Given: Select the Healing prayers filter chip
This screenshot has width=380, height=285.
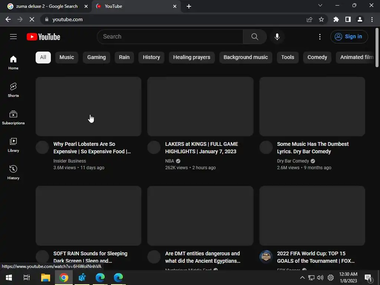Looking at the screenshot, I should coord(192,58).
